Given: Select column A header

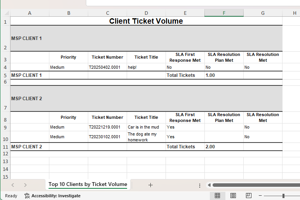Looking at the screenshot, I should click(x=30, y=13).
